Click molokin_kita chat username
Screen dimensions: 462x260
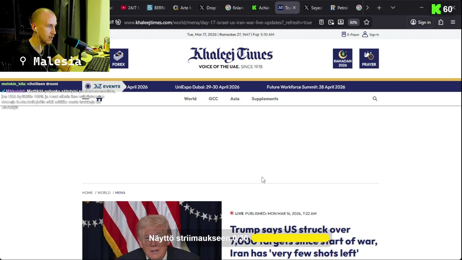pyautogui.click(x=13, y=84)
